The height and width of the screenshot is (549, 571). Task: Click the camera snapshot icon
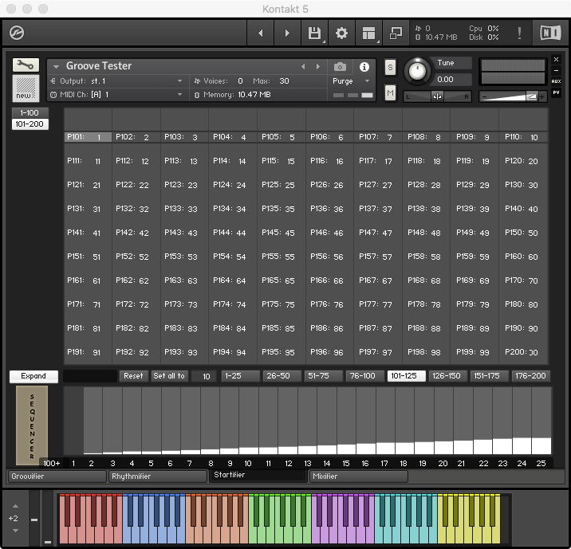click(341, 67)
